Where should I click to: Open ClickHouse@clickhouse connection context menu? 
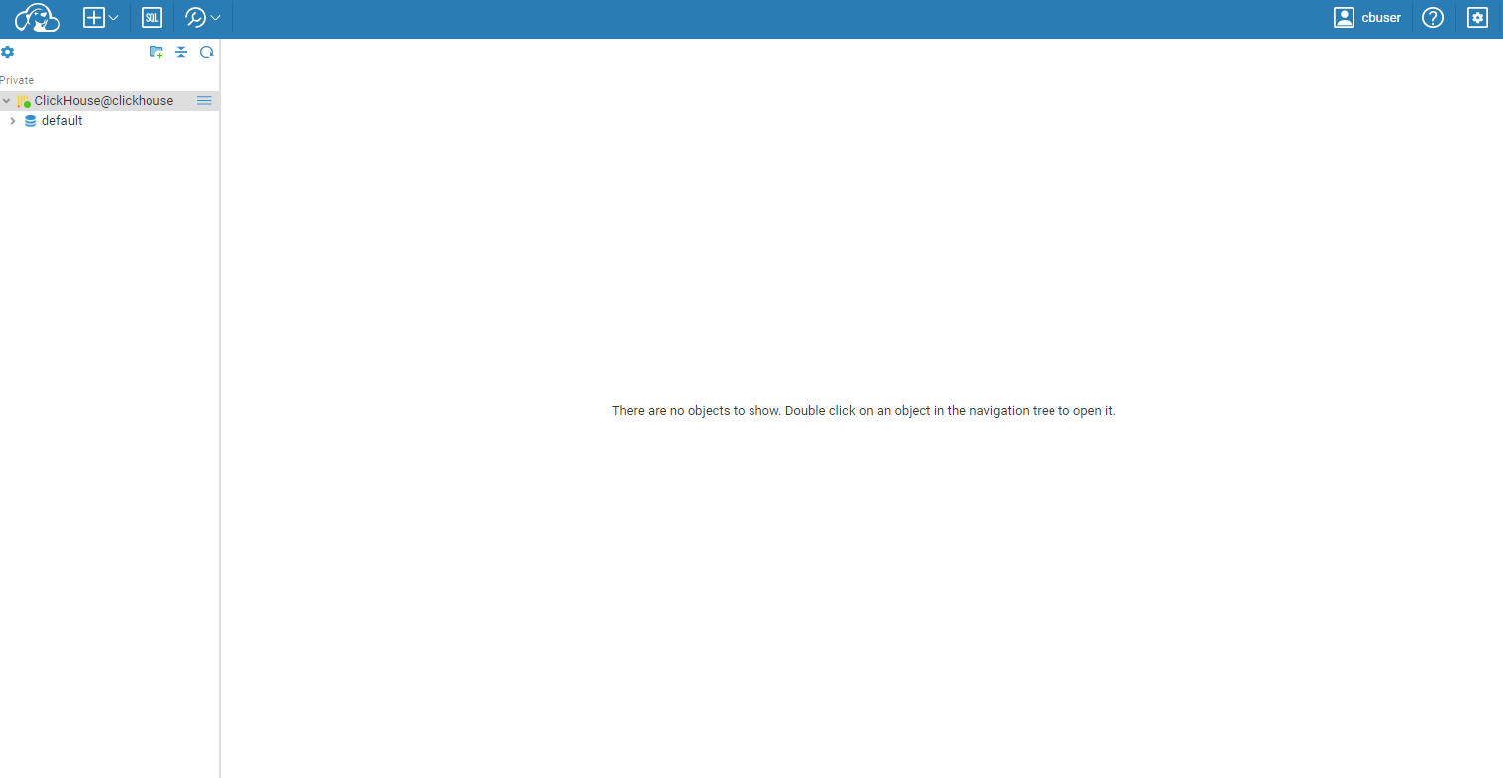tap(204, 101)
